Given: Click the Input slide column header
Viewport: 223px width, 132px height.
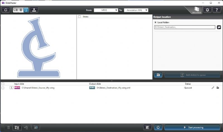Looking at the screenshot, I should [19, 84].
